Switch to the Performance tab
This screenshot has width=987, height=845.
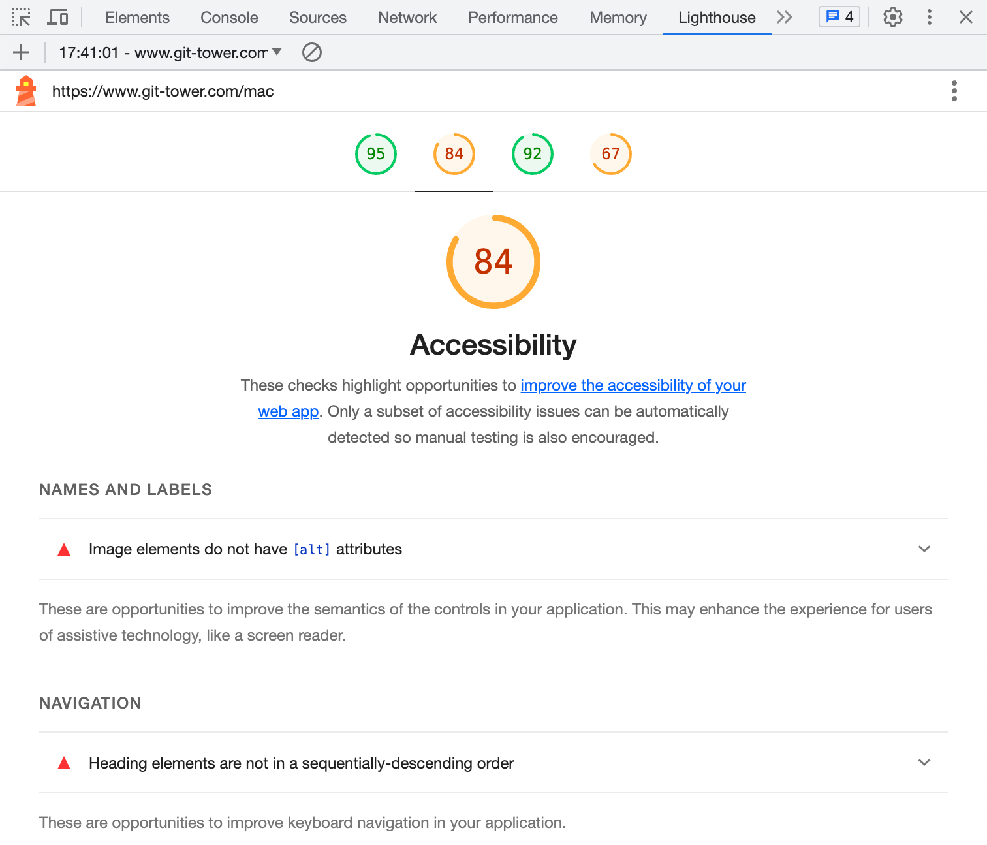(512, 17)
